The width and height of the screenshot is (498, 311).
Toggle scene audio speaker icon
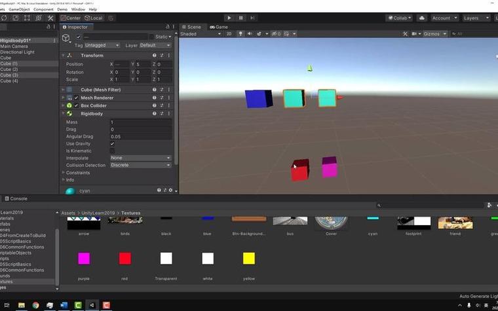coord(250,33)
